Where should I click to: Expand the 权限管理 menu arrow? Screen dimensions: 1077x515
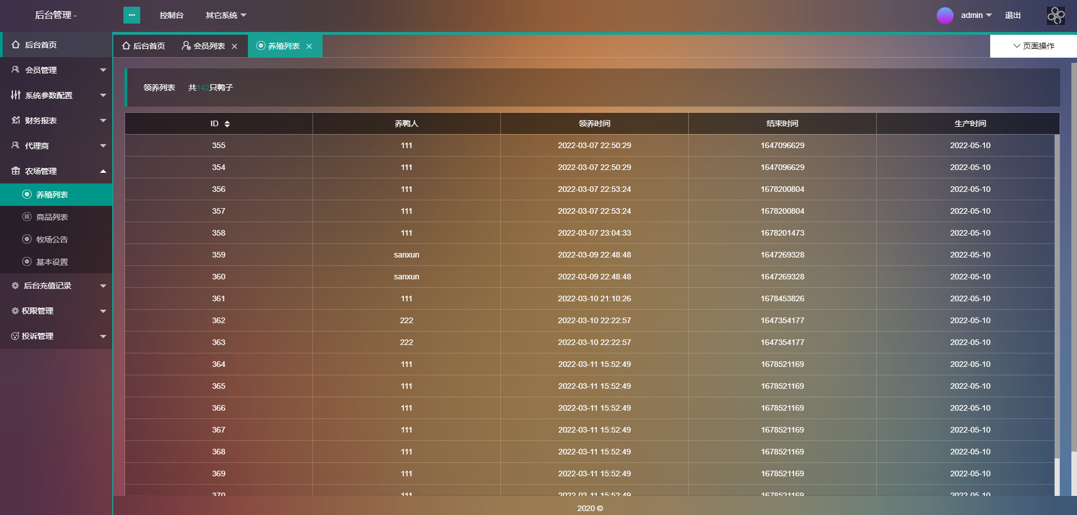click(103, 311)
